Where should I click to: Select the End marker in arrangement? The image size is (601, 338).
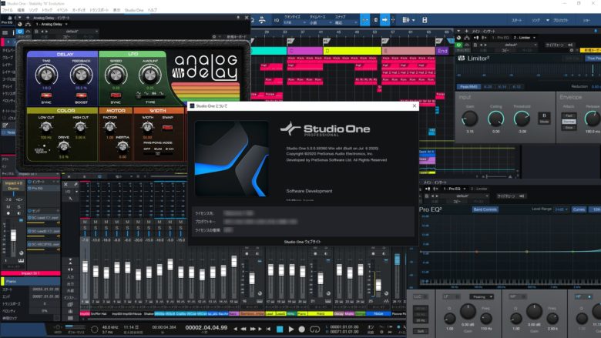[442, 51]
